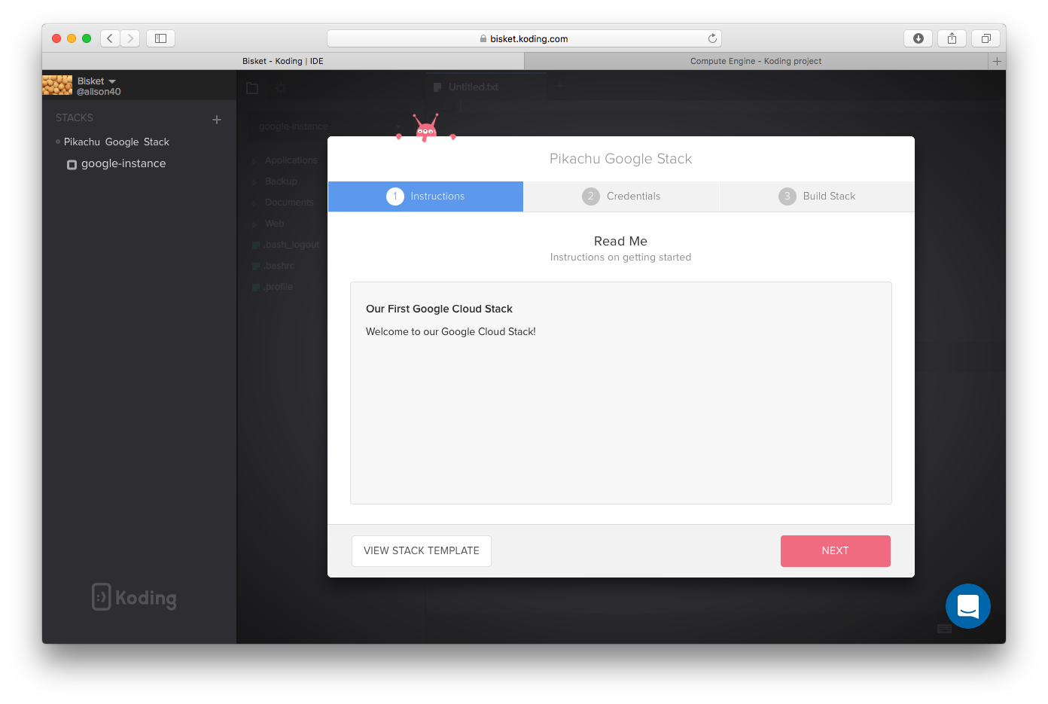Select the Credentials step tab
This screenshot has width=1048, height=704.
coord(621,197)
